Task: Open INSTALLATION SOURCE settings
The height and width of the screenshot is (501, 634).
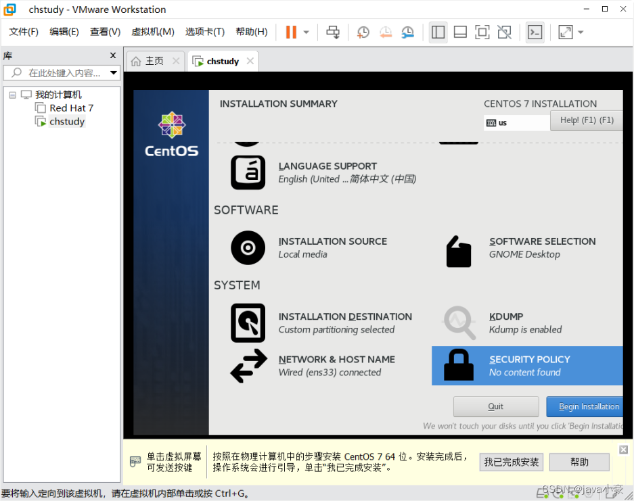Action: [332, 241]
